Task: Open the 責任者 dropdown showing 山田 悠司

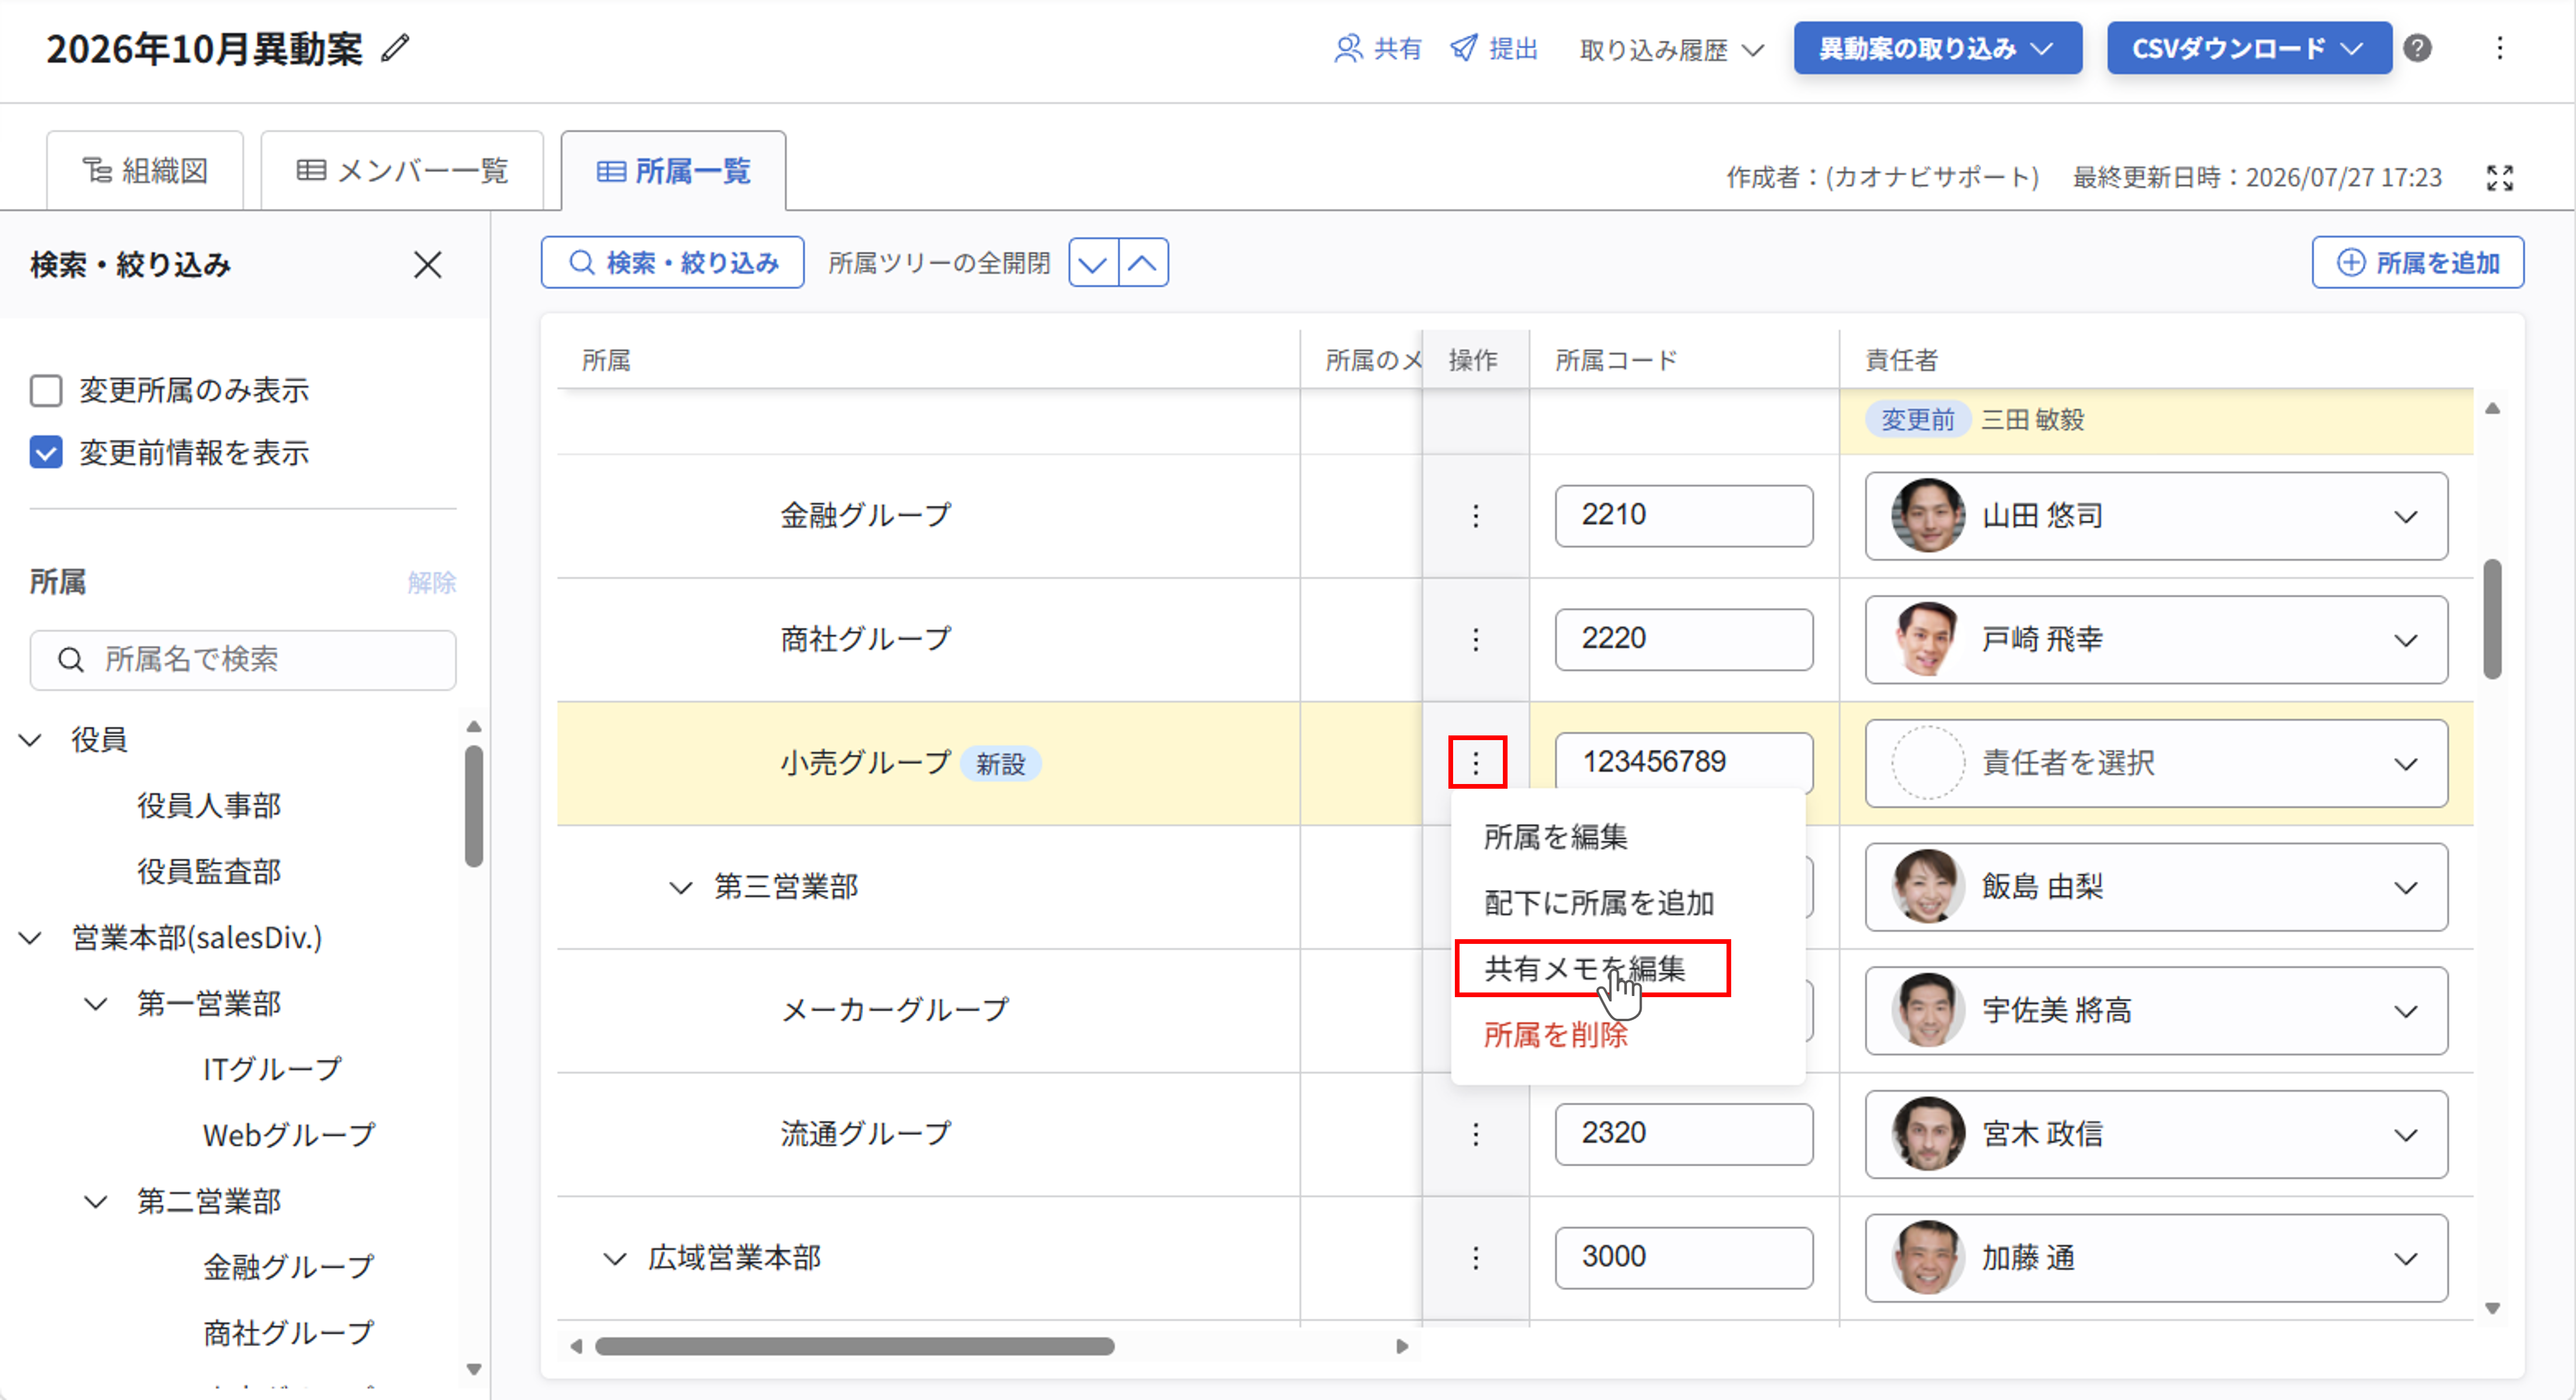Action: 2156,516
